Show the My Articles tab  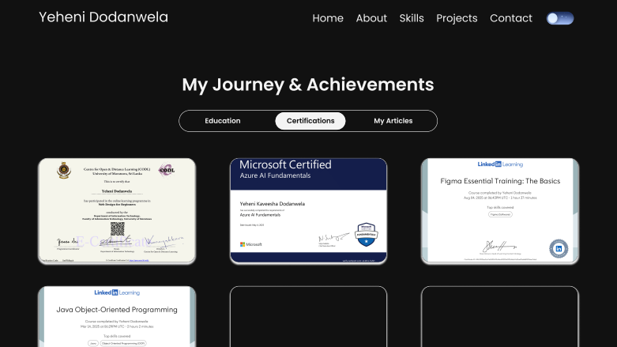pos(393,121)
